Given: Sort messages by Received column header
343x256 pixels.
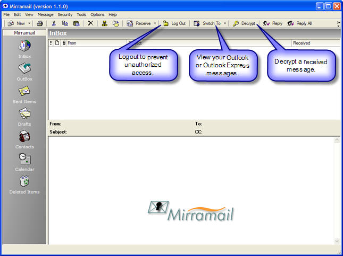Looking at the screenshot, I should tap(316, 43).
